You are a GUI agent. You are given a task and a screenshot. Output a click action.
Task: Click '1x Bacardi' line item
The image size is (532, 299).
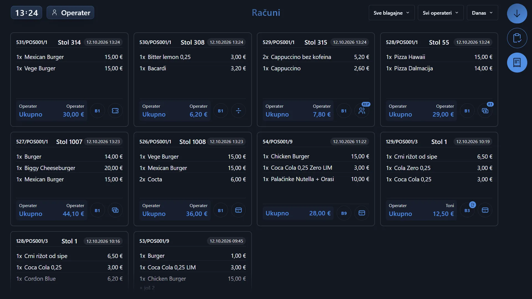pyautogui.click(x=193, y=68)
